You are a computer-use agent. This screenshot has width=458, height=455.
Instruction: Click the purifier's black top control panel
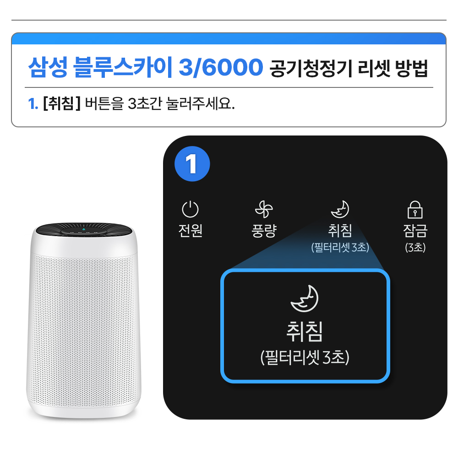(x=84, y=229)
